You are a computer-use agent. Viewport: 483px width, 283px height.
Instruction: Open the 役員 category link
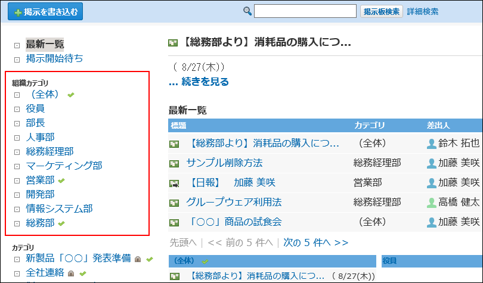(x=35, y=108)
